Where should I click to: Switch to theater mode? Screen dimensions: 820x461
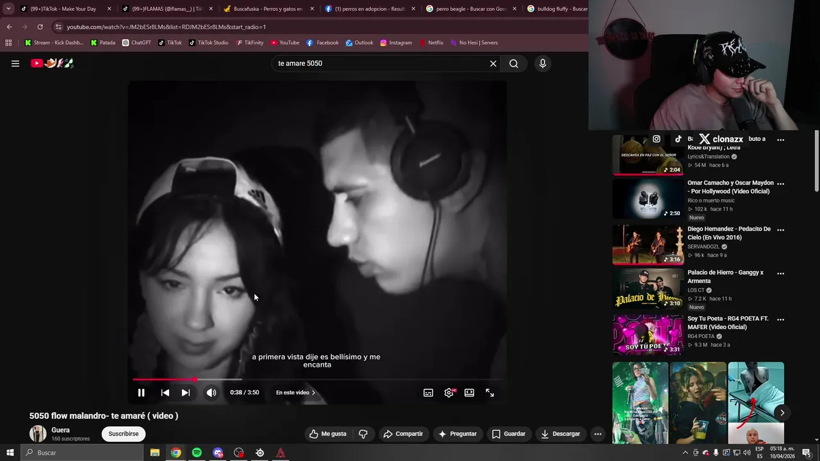click(470, 392)
